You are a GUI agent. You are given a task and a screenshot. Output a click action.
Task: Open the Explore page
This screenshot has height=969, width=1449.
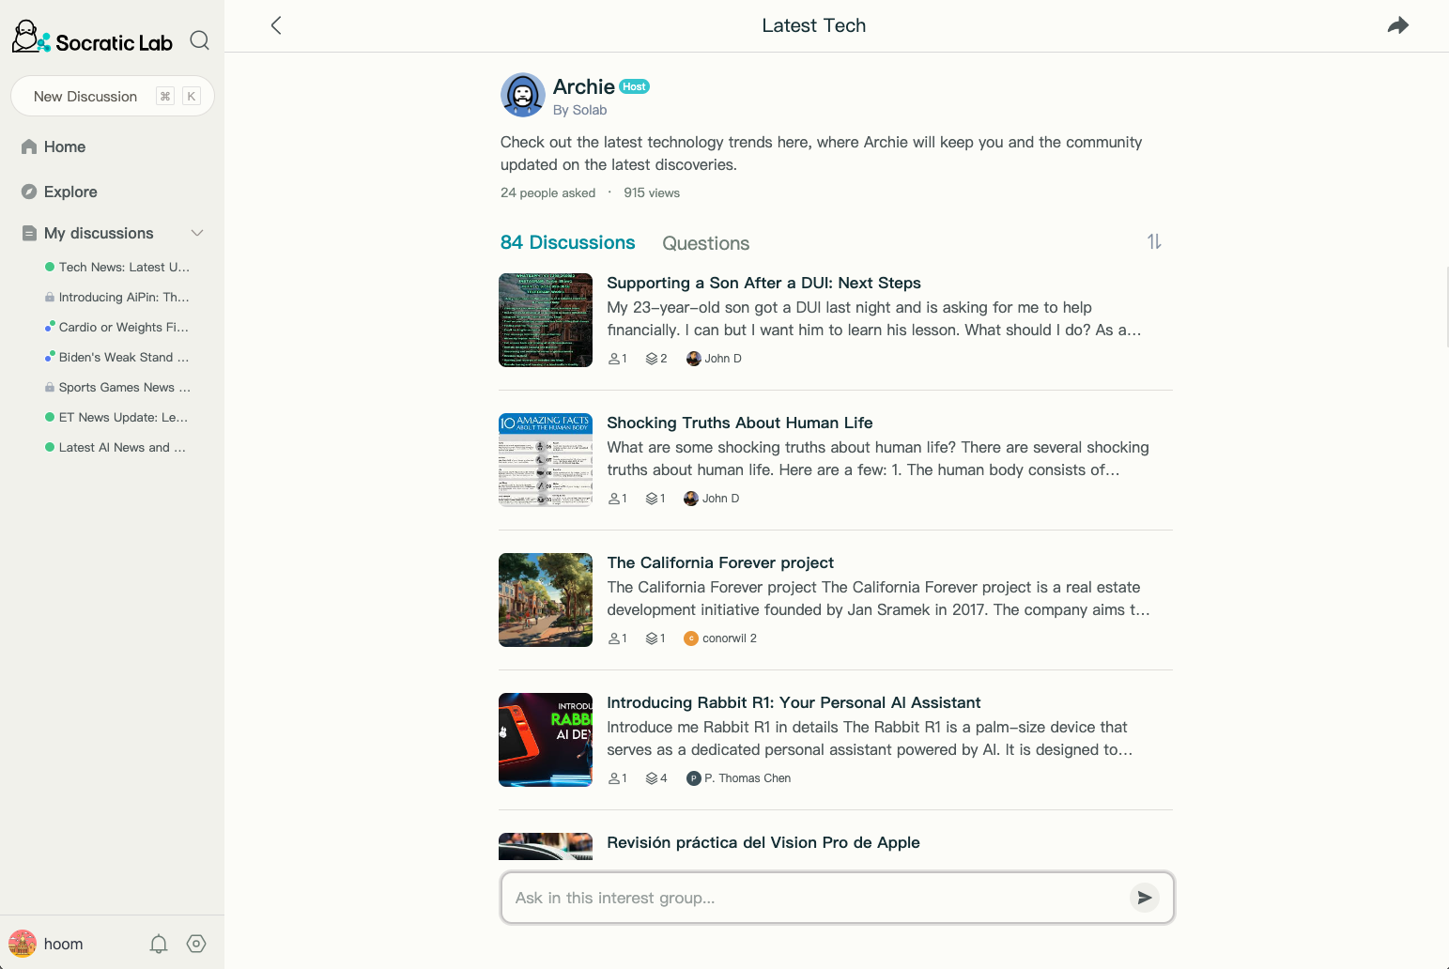pos(70,192)
